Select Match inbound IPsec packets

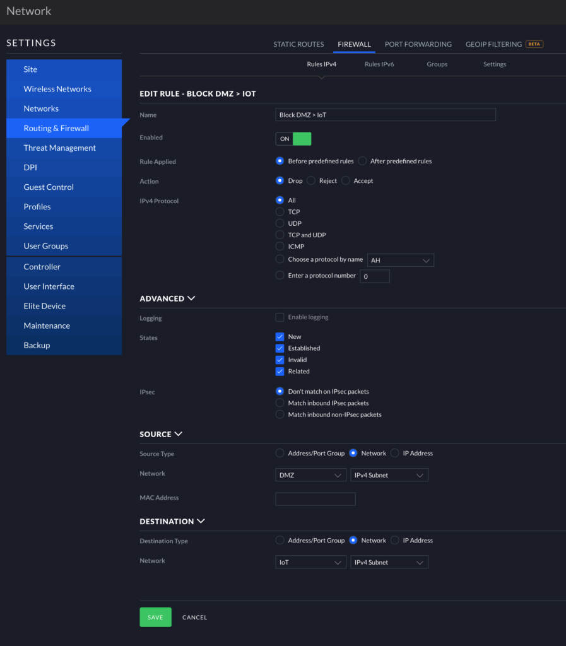tap(280, 403)
